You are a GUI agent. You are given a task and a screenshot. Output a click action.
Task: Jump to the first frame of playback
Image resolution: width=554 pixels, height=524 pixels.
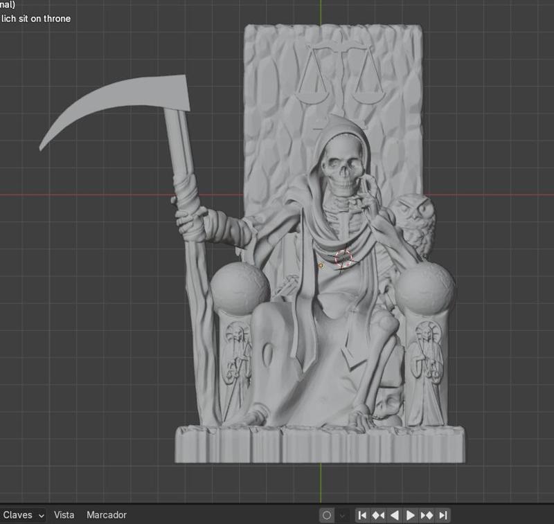362,515
